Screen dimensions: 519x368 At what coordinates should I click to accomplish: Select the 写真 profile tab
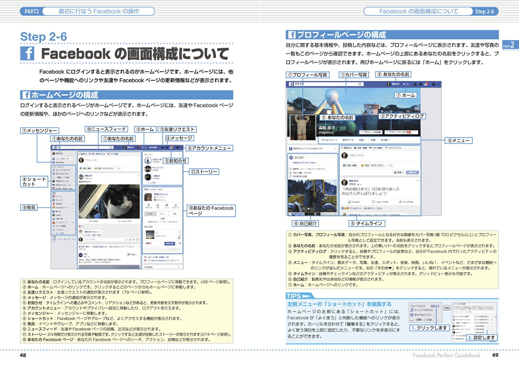tap(373, 140)
